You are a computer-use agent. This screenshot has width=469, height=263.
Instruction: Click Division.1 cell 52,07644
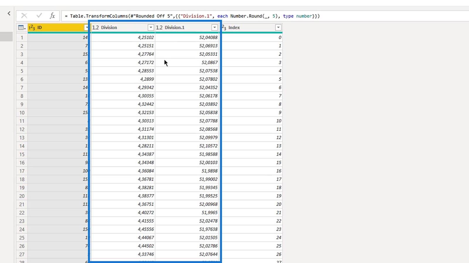pyautogui.click(x=187, y=254)
